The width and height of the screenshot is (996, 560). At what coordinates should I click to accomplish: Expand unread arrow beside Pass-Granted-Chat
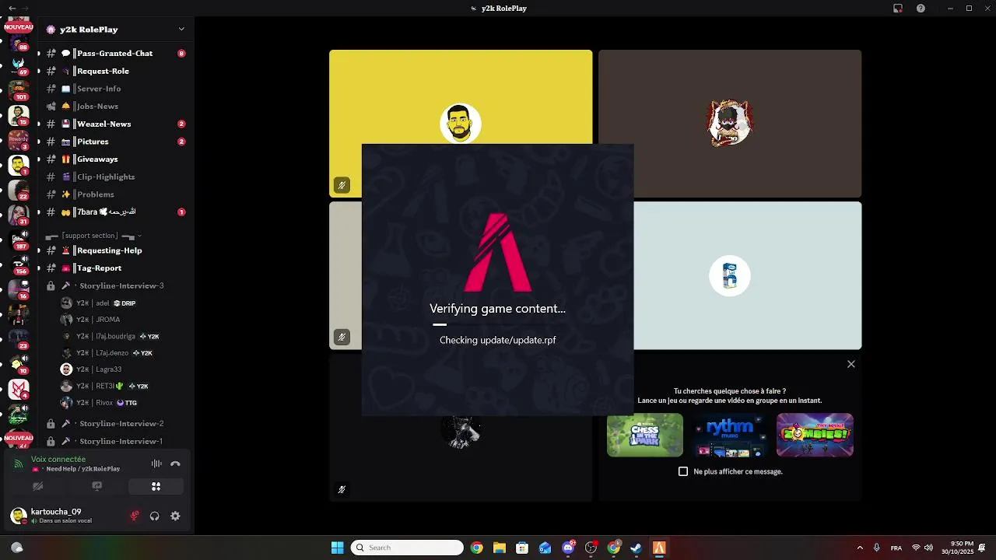(x=39, y=54)
